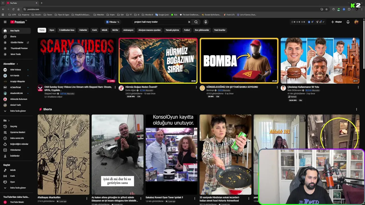
Task: Open Scary Videos live stream thumbnail
Action: pos(77,61)
